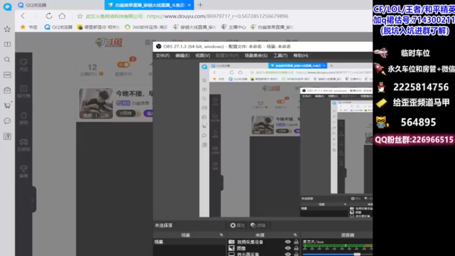
Task: Open 排行榜 ranking icon on Douyu sidebar
Action: click(x=23, y=92)
